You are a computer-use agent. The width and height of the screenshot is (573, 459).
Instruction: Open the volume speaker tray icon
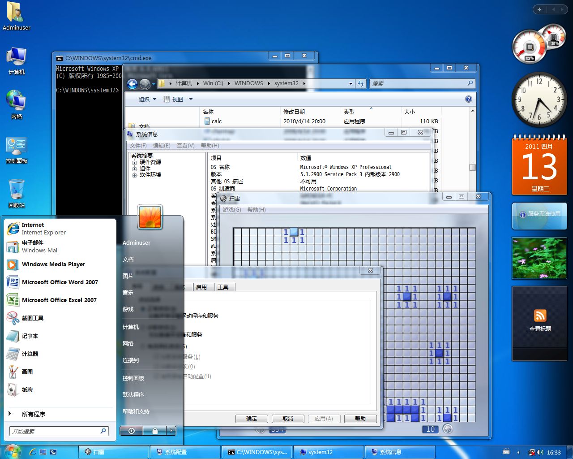[x=540, y=452]
